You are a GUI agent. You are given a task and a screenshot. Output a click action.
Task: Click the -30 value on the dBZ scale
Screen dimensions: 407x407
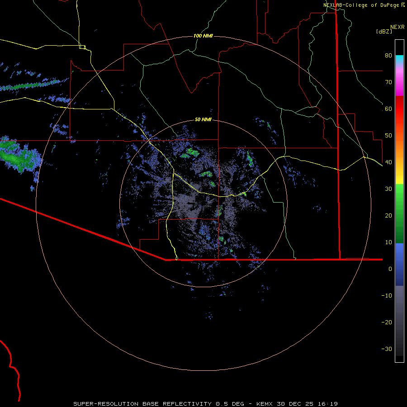pos(387,349)
